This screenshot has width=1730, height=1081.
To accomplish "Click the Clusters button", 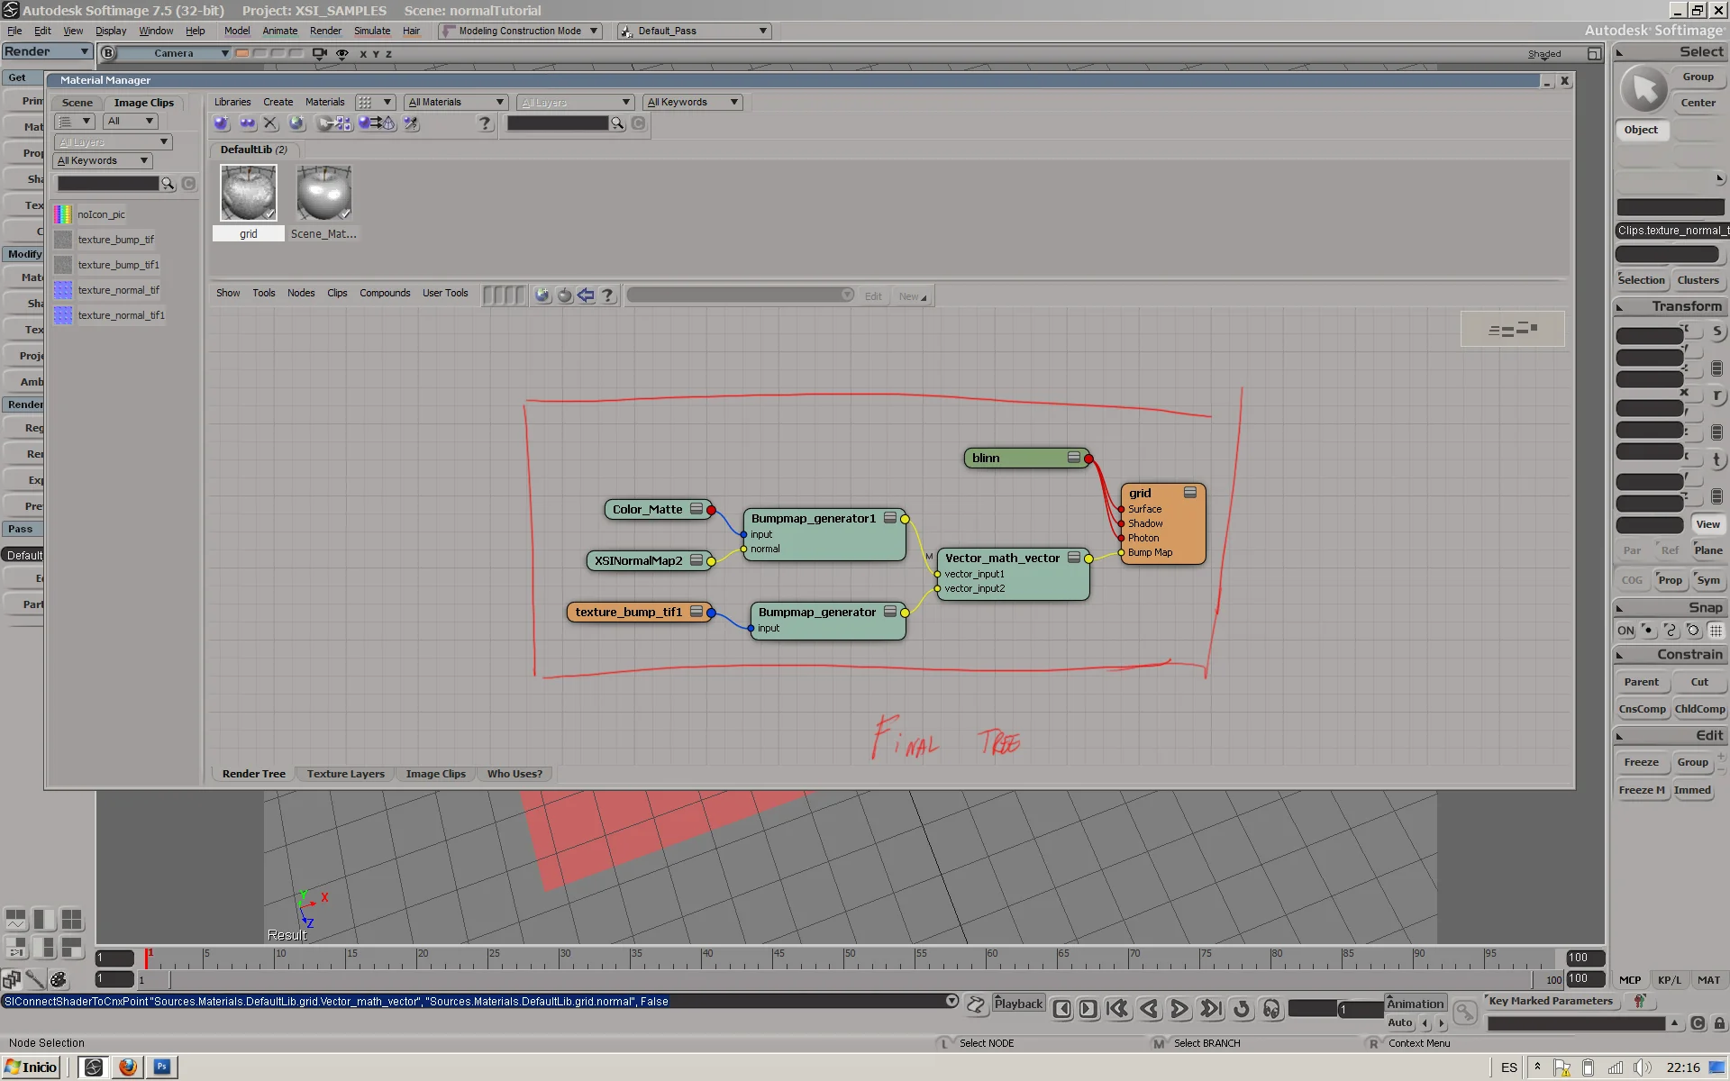I will tap(1698, 280).
